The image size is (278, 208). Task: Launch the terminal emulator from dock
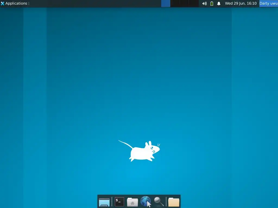click(119, 201)
